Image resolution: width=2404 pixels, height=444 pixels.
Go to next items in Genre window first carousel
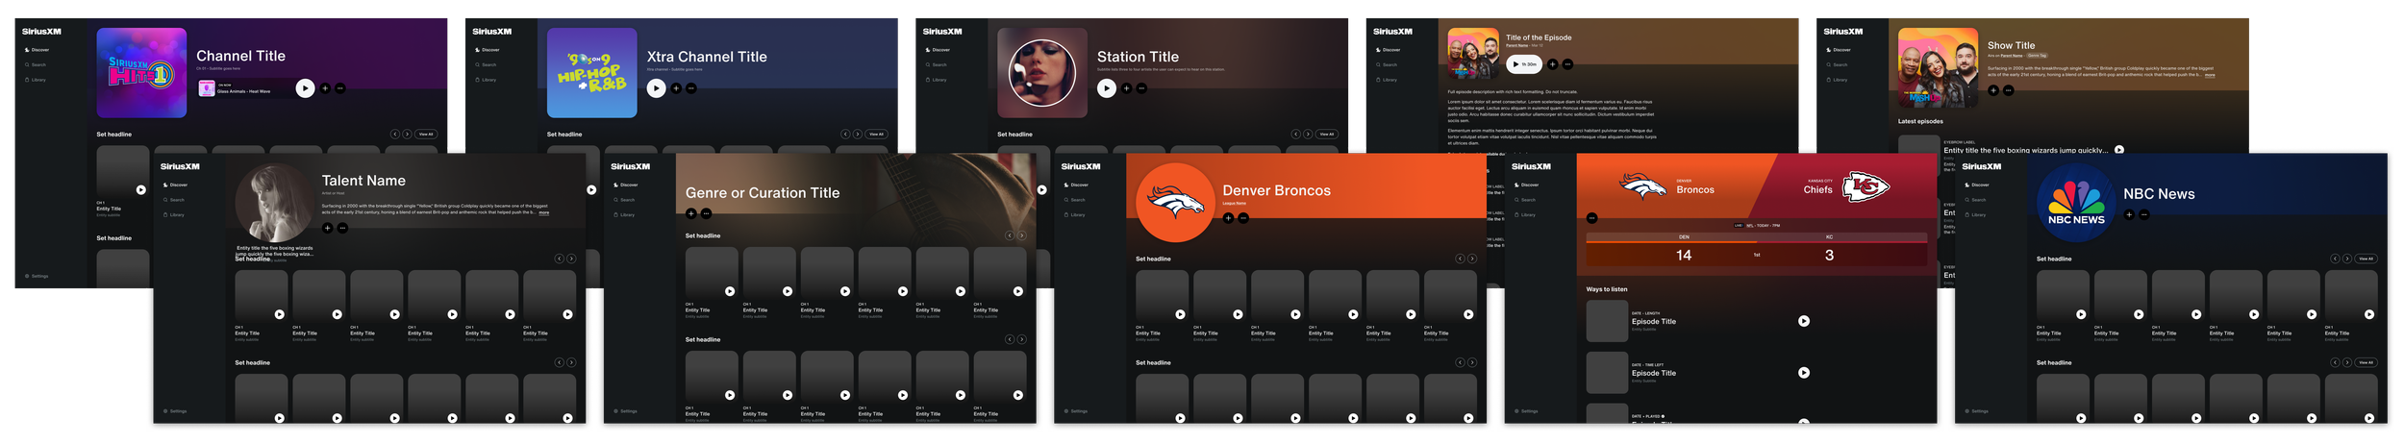[1021, 235]
